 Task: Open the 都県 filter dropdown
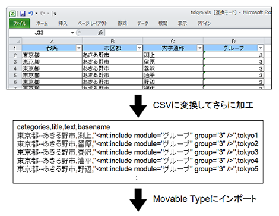click(x=79, y=48)
